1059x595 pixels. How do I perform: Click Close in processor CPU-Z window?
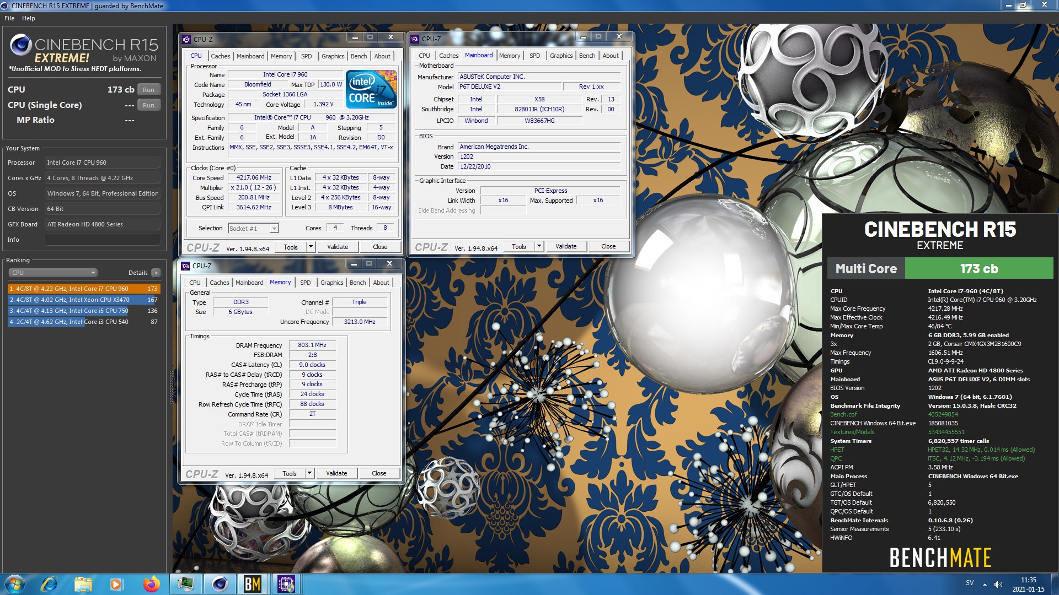(380, 247)
